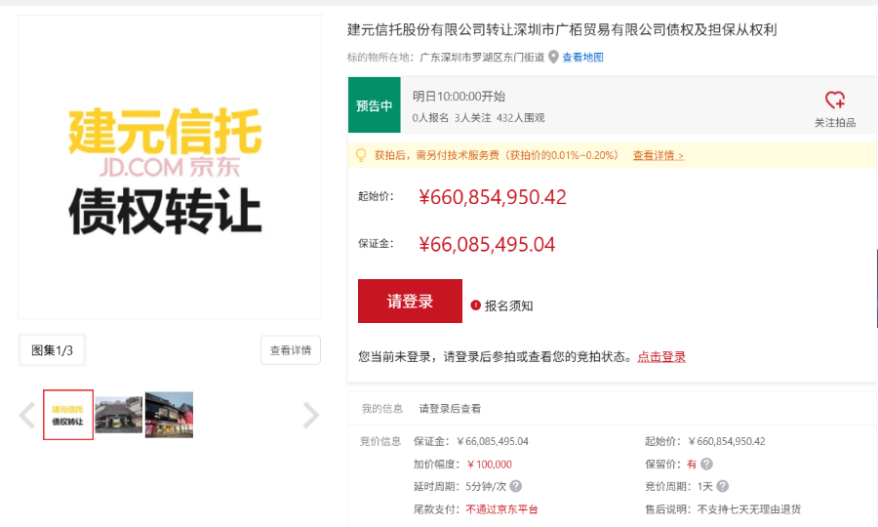Click the 不通过京东平台 payment text

[501, 509]
